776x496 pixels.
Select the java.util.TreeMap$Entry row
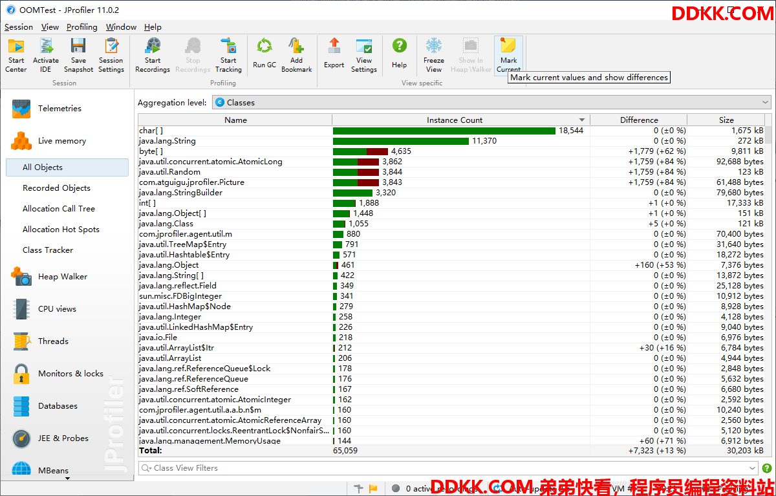(x=451, y=244)
